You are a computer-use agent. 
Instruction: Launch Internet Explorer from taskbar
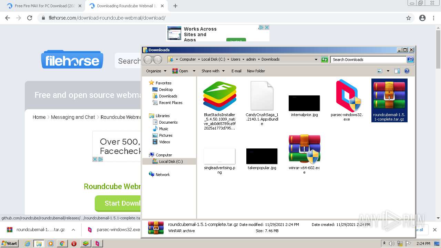click(x=27, y=244)
